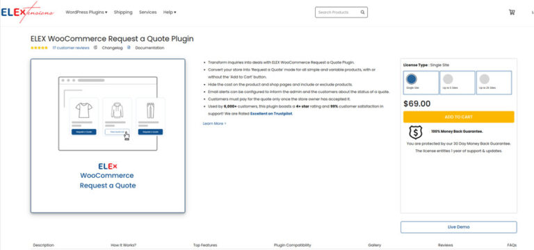Open the Excellent on Trustpilot link

[x=271, y=114]
